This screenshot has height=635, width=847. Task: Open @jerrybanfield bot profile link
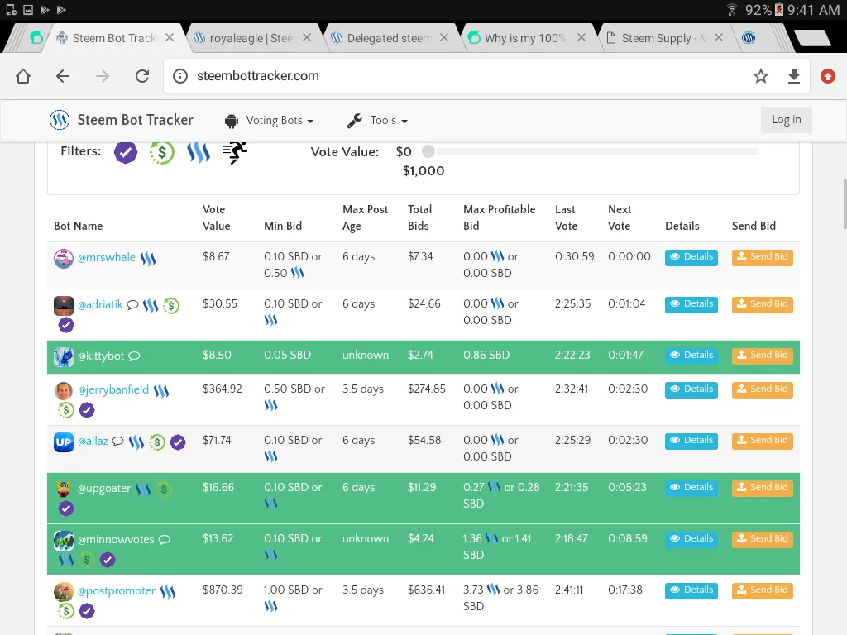tap(112, 390)
